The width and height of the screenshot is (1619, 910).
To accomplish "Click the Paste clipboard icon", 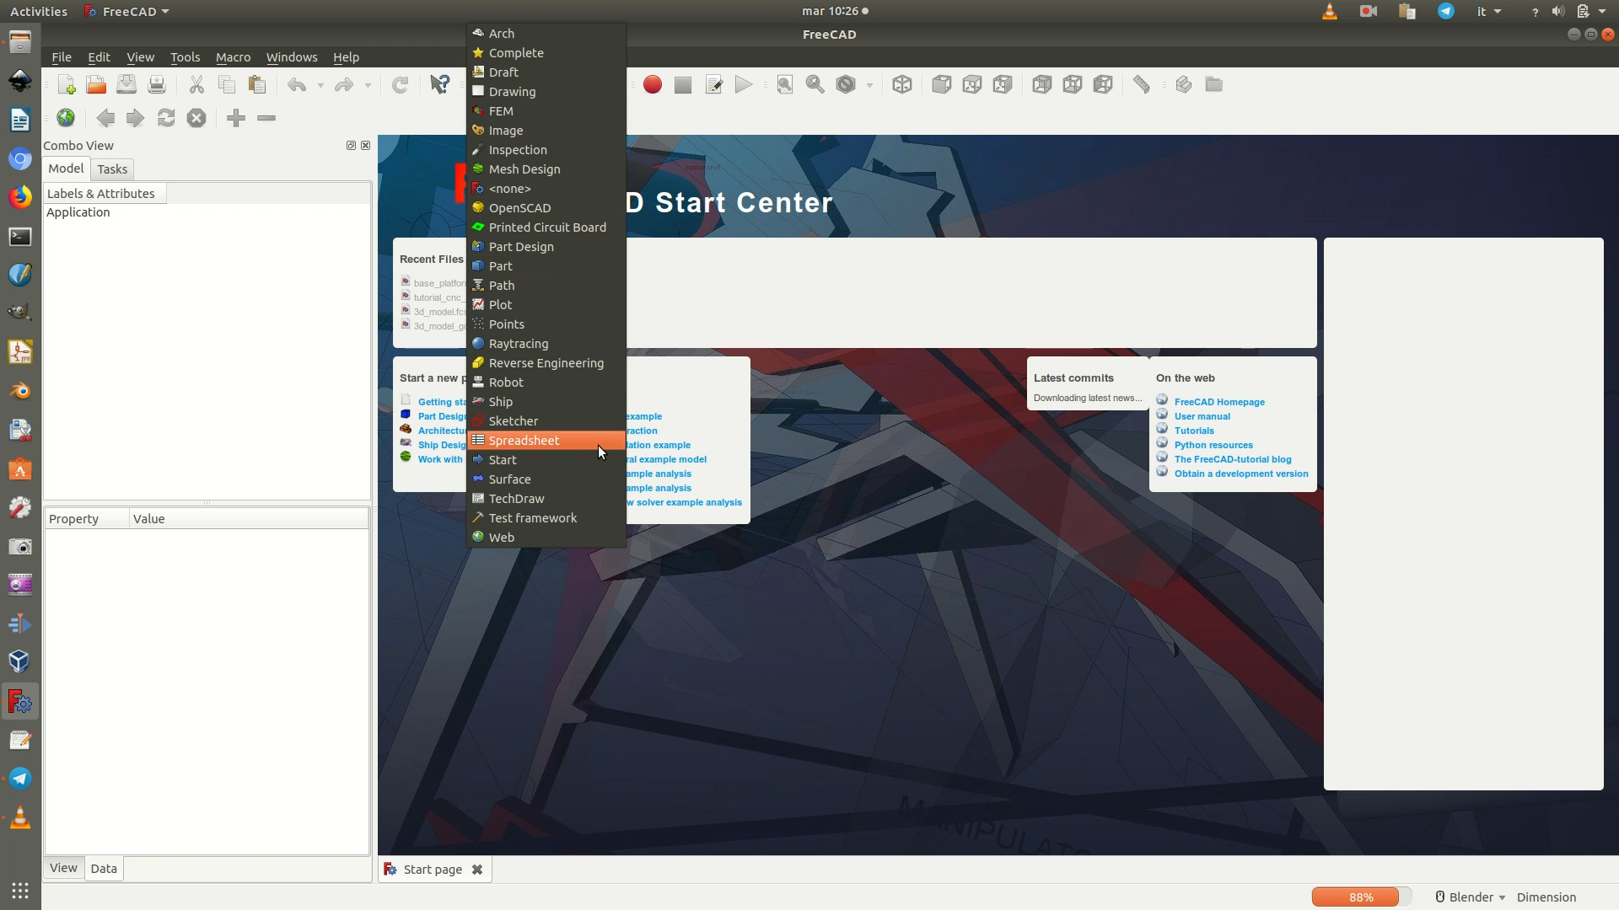I will point(257,84).
